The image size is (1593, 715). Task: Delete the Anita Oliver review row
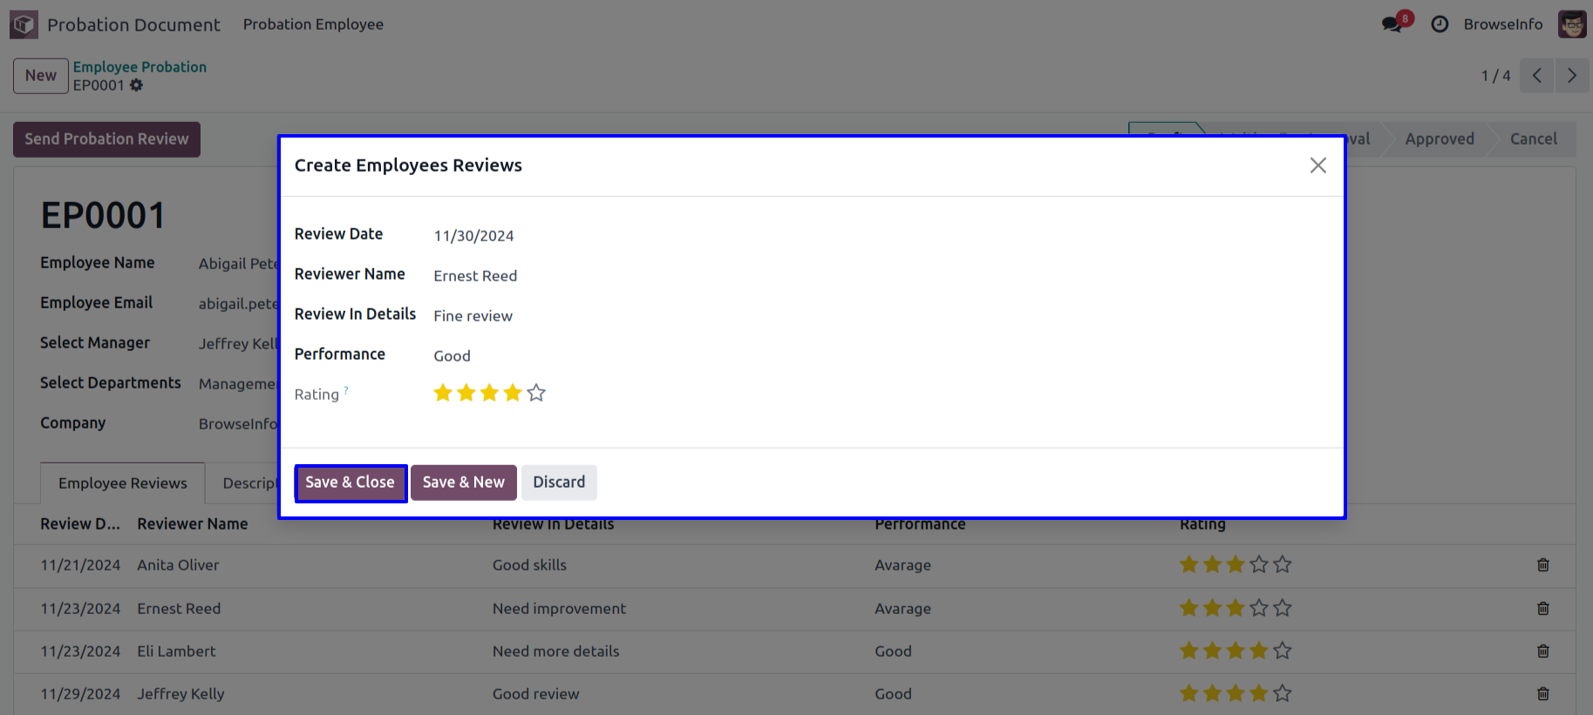tap(1542, 565)
